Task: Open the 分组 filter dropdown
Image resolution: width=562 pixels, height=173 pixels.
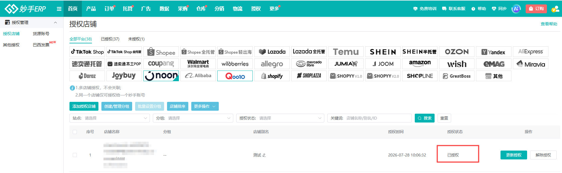Action: pyautogui.click(x=193, y=118)
